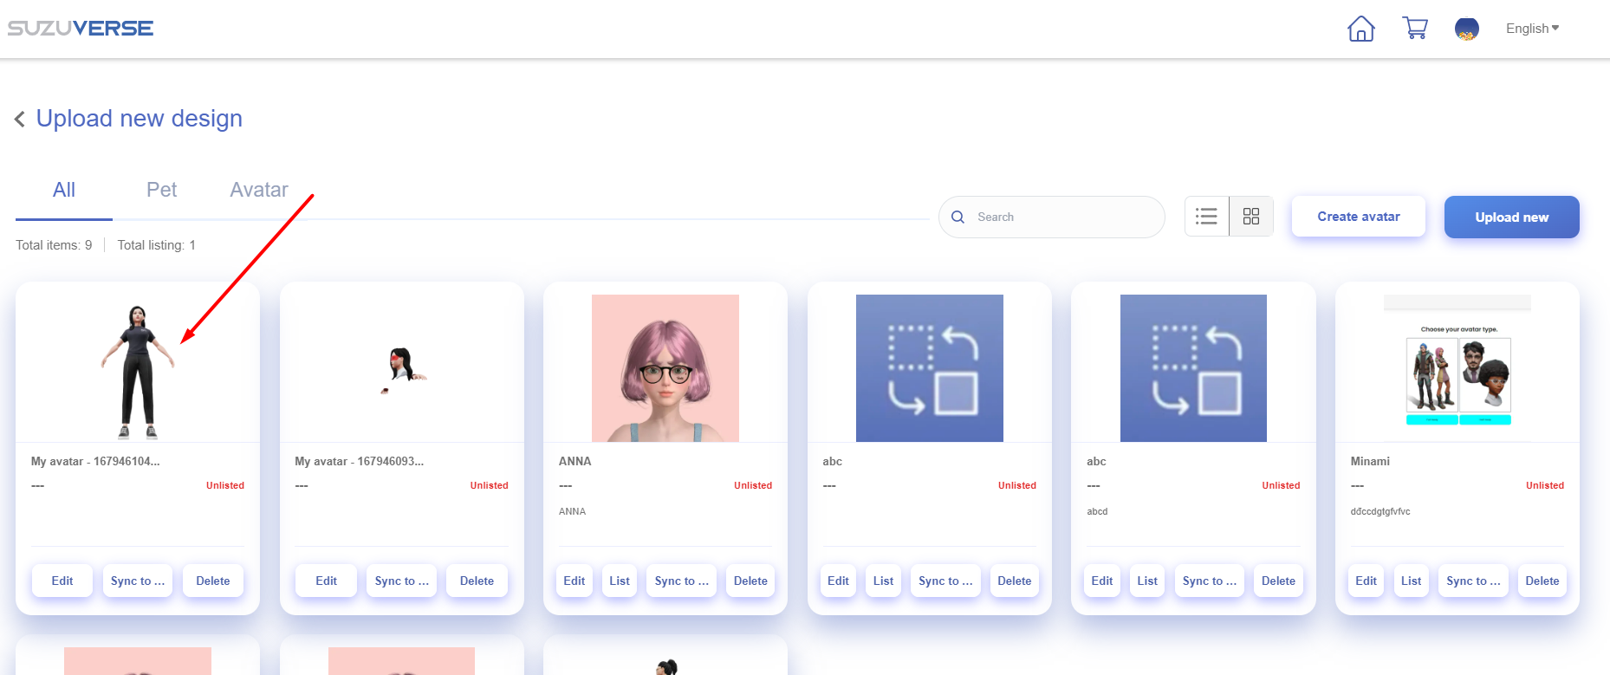Viewport: 1610px width, 675px height.
Task: Open the ANNA pink-haired avatar thumbnail
Action: click(665, 368)
